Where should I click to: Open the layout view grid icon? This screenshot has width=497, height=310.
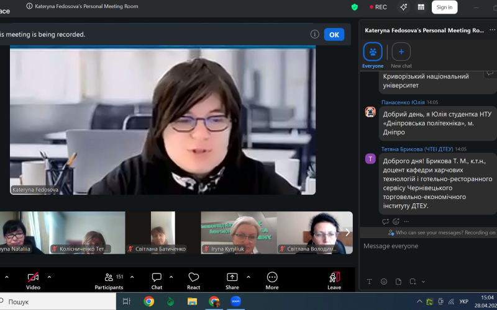coord(421,7)
